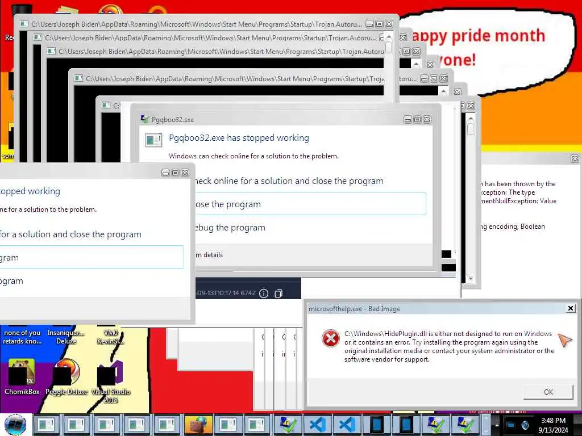The image size is (582, 436).
Task: Click the first warning-shield checkmark taskbar icon
Action: [287, 425]
